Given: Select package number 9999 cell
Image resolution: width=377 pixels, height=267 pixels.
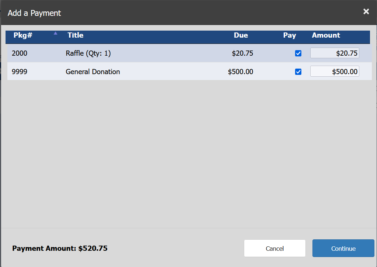Looking at the screenshot, I should (20, 72).
